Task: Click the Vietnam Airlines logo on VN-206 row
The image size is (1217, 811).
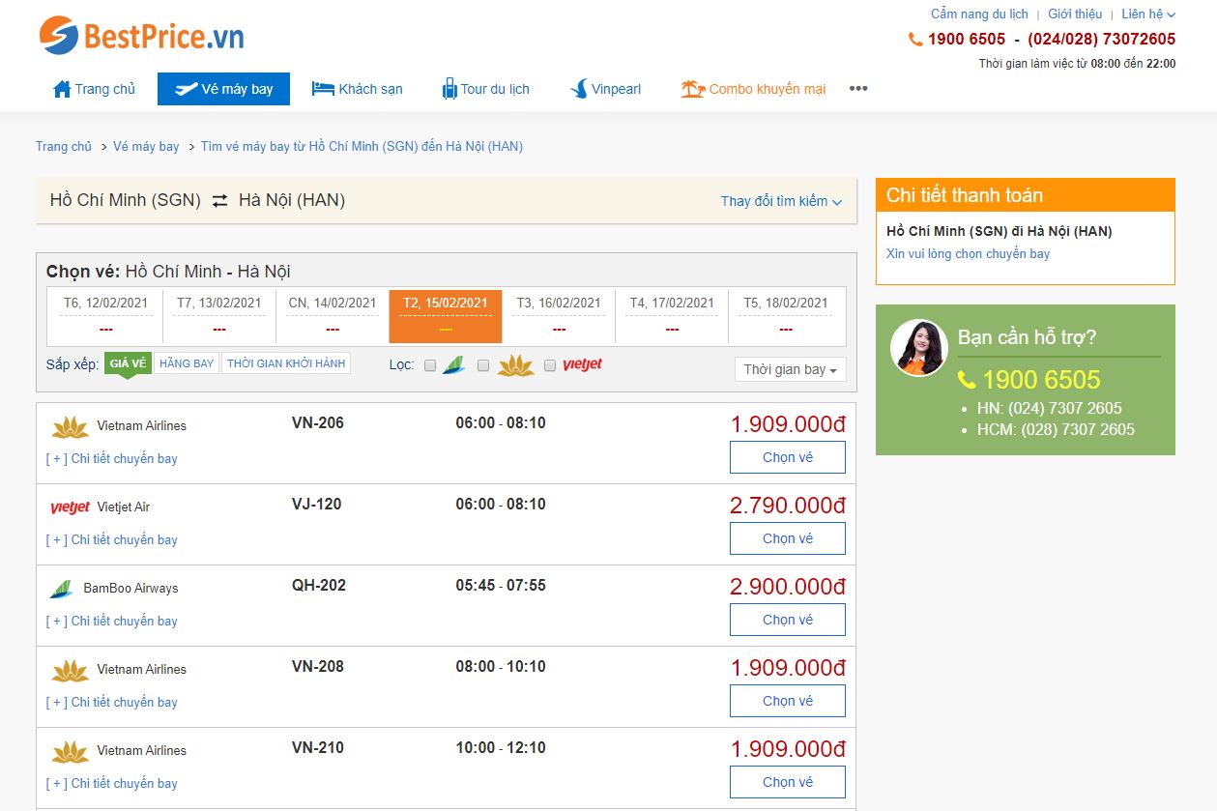Action: (70, 426)
